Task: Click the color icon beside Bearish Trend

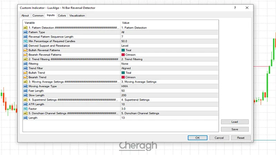Action: click(25, 77)
